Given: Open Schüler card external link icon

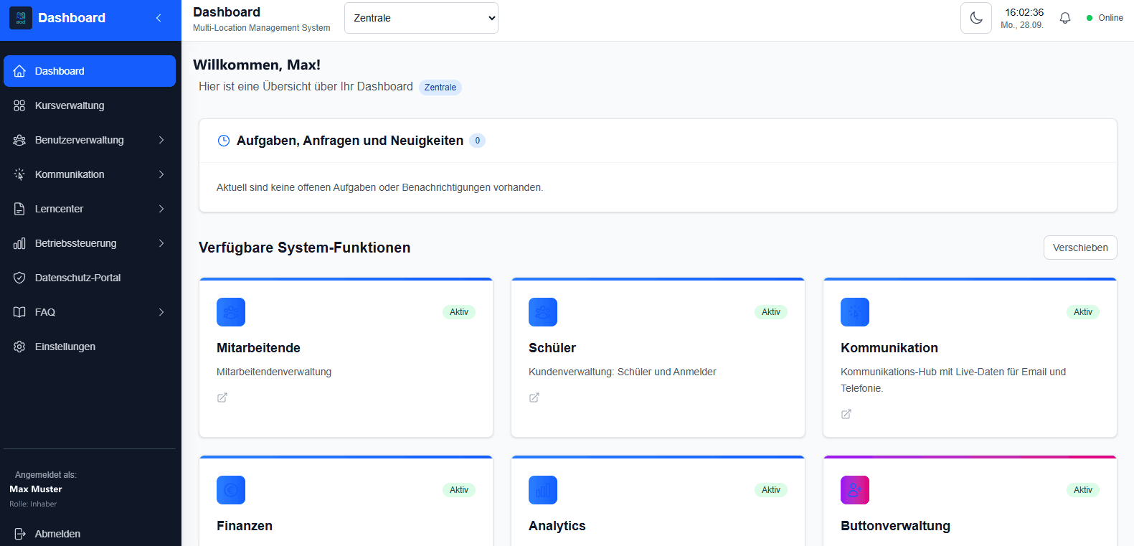Looking at the screenshot, I should click(534, 397).
